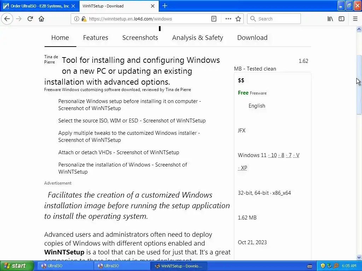Click the WinNTSetup taskbar button

point(179,266)
